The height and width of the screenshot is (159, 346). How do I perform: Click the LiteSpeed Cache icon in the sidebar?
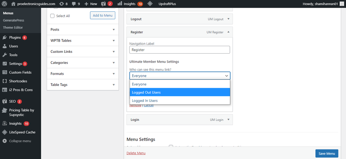coord(5,132)
